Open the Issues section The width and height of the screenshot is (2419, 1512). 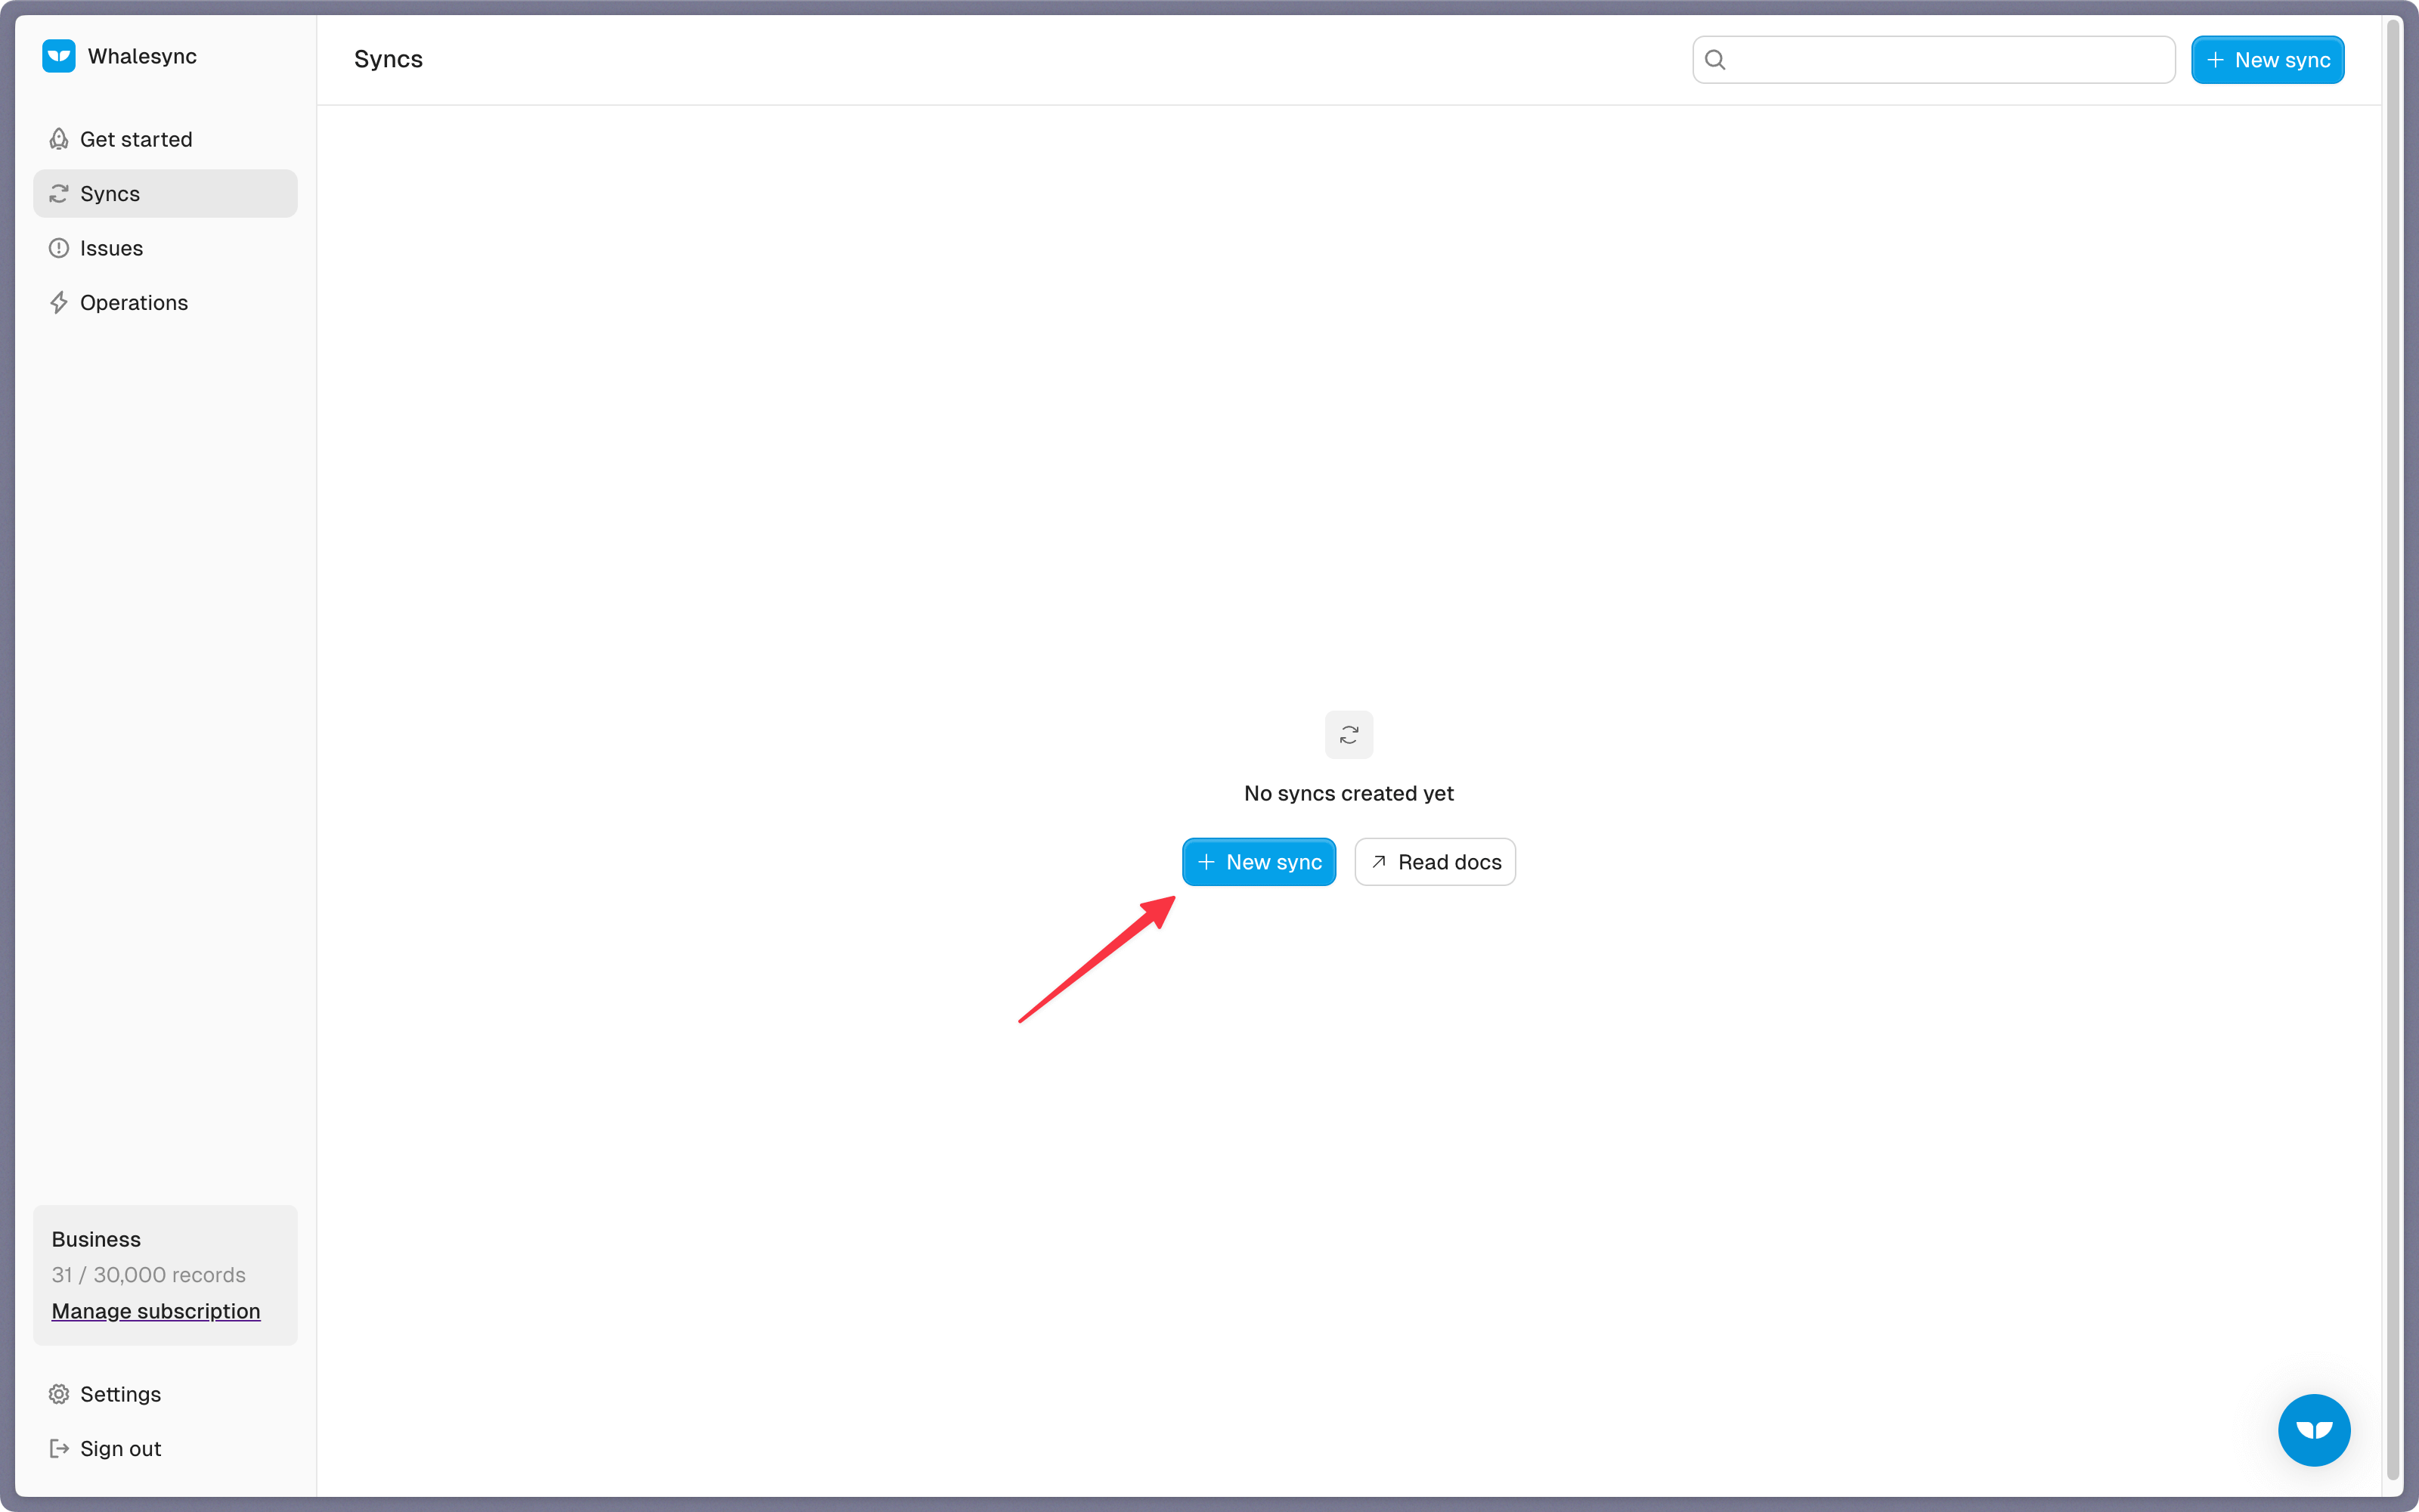pyautogui.click(x=165, y=248)
